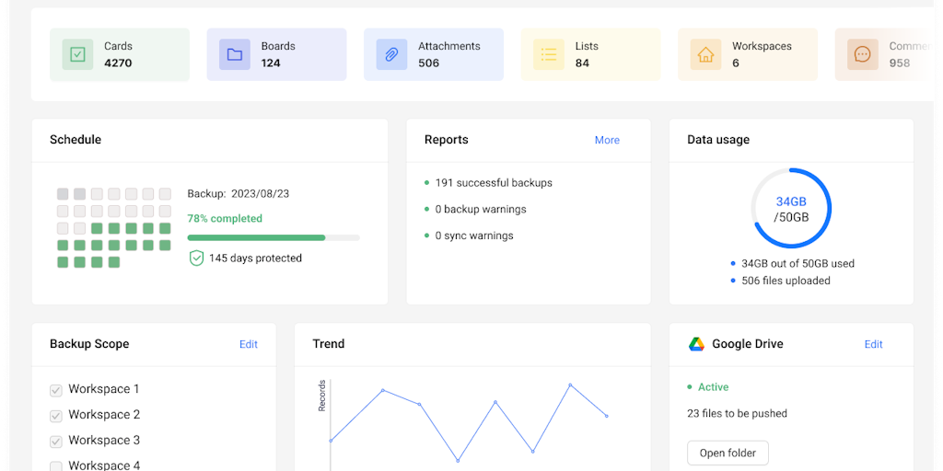Click the Attachments paperclip icon
This screenshot has height=471, width=943.
click(391, 55)
